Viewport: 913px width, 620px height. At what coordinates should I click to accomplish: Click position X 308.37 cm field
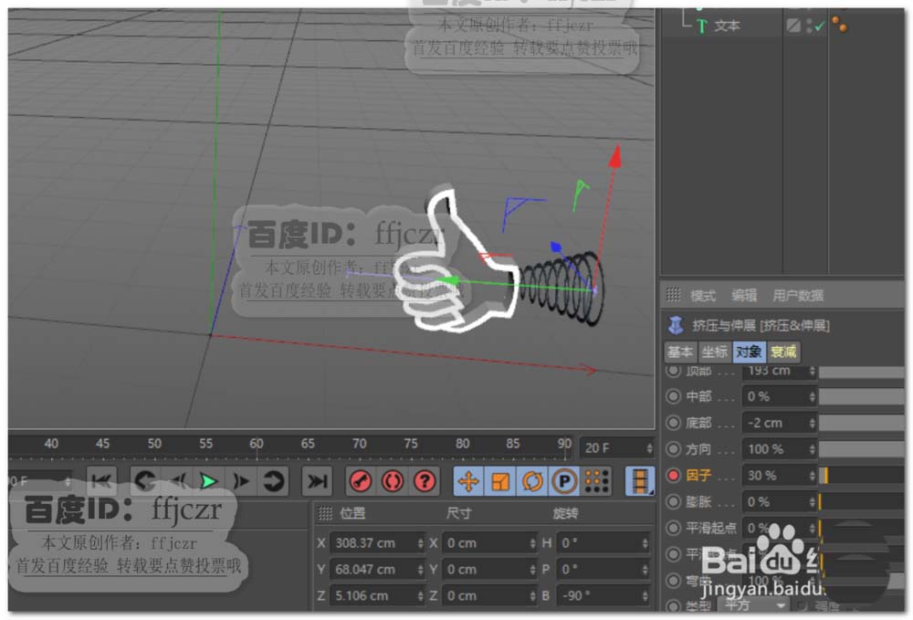point(377,542)
